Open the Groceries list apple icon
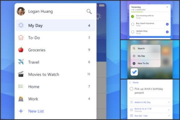This screenshot has height=120, width=180. click(21, 50)
